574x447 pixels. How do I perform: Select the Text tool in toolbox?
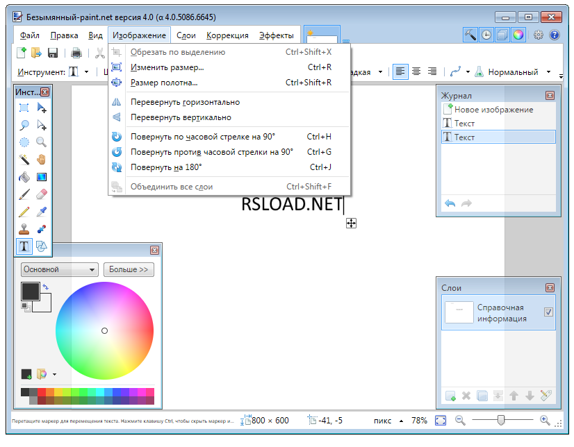tap(24, 246)
